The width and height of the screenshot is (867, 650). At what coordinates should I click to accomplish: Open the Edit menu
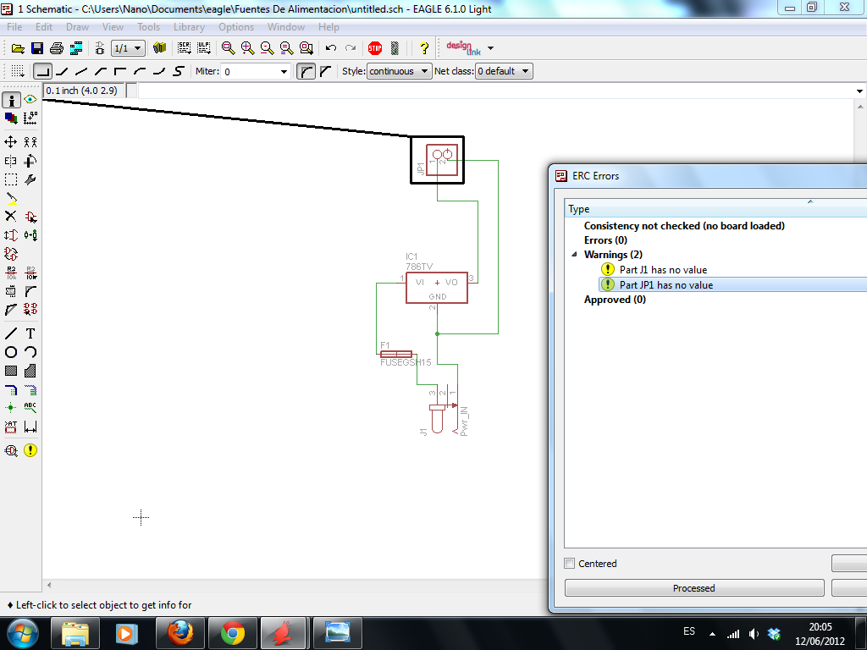(x=44, y=27)
